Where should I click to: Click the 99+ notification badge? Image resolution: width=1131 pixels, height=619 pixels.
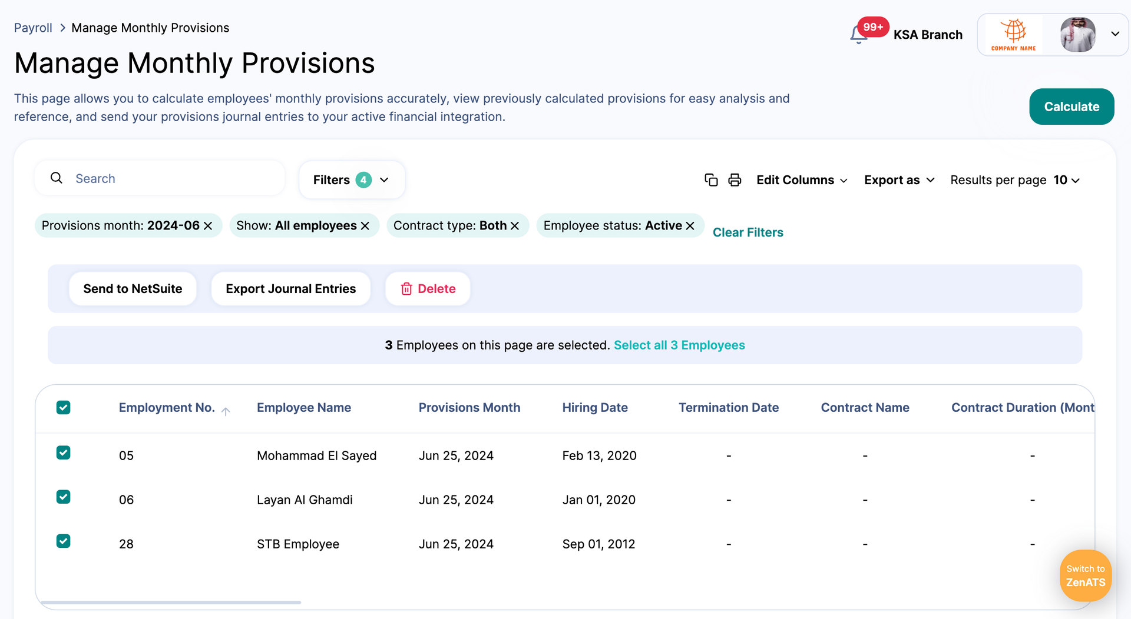point(873,27)
